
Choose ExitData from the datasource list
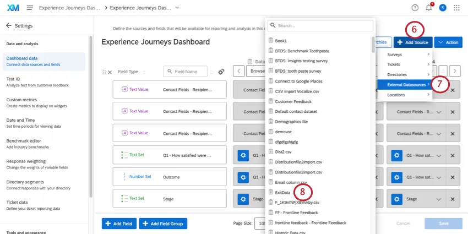[282, 192]
